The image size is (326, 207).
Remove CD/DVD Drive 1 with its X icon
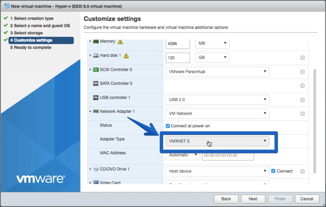pyautogui.click(x=302, y=171)
